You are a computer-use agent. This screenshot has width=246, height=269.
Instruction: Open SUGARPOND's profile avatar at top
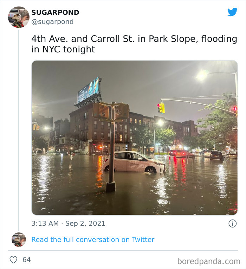(x=19, y=17)
